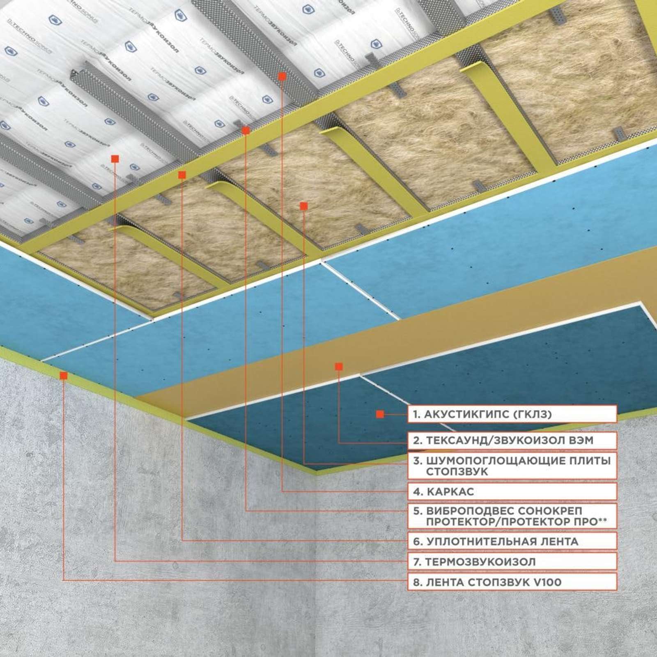Click the label '4. КАРКАС'
Image resolution: width=657 pixels, height=657 pixels.
(512, 491)
